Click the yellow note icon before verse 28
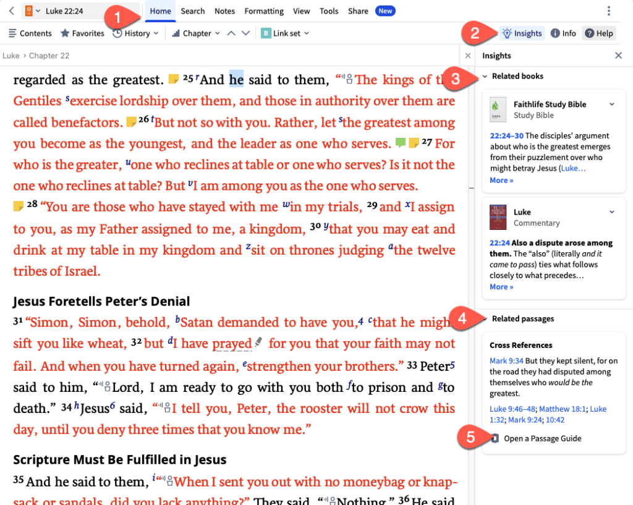Screen dimensions: 633x505 tap(19, 207)
